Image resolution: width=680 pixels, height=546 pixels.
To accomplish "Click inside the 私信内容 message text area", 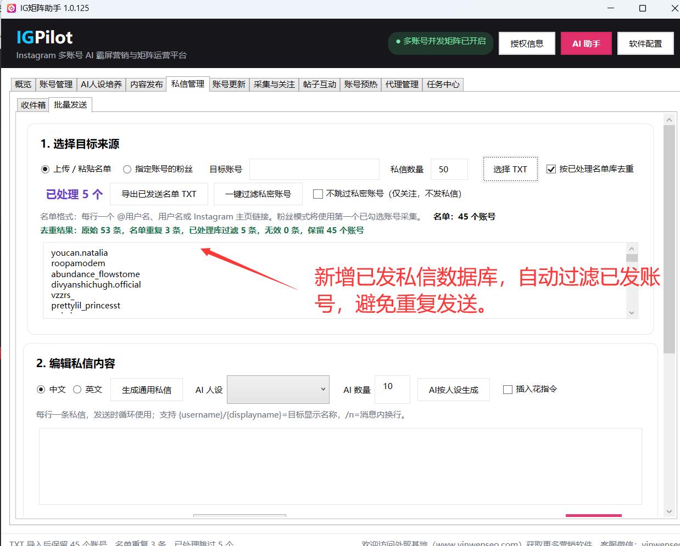I will click(340, 466).
